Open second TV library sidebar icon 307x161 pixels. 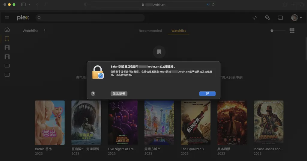tap(7, 75)
